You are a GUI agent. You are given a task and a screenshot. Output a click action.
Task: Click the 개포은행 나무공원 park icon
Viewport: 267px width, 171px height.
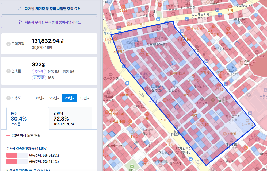coord(213,100)
